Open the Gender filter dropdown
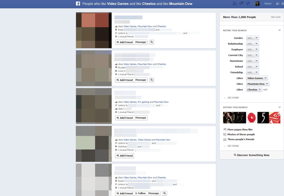The width and height of the screenshot is (284, 196). pos(252,38)
